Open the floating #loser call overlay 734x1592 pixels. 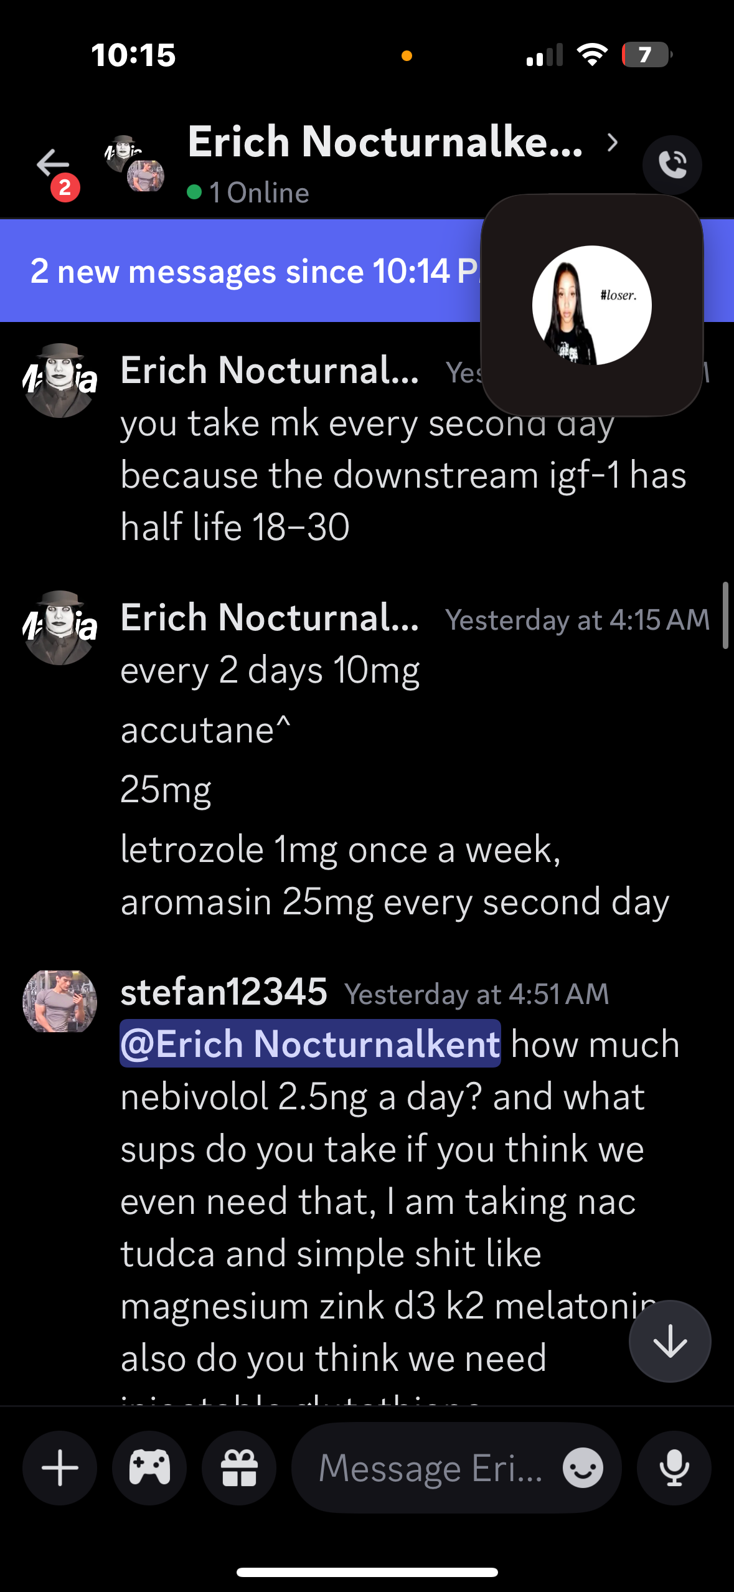point(592,305)
